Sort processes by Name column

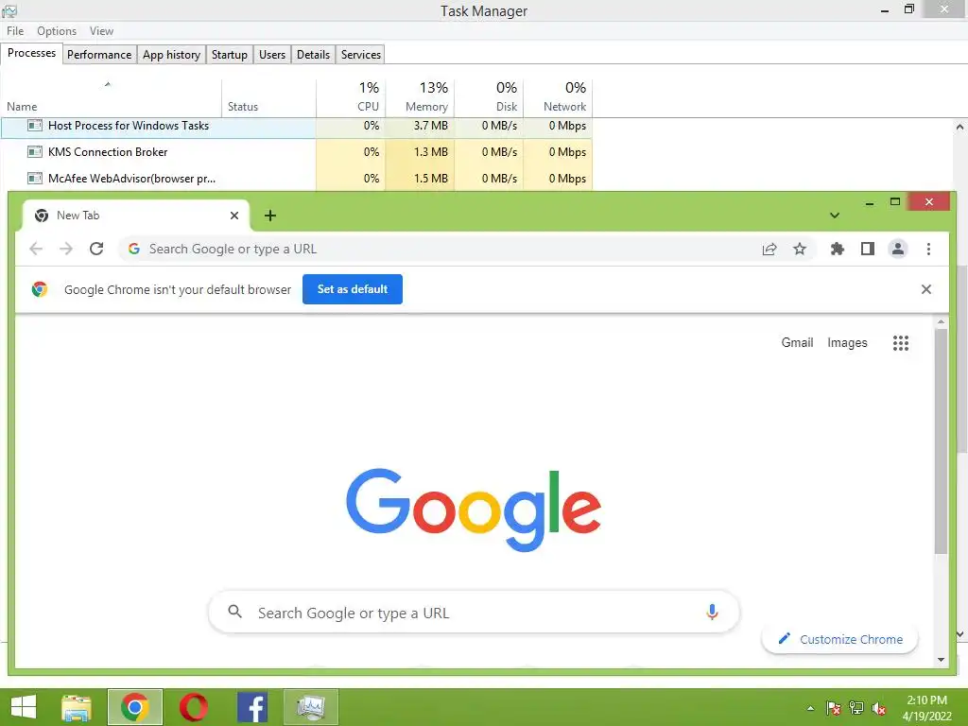(x=112, y=98)
